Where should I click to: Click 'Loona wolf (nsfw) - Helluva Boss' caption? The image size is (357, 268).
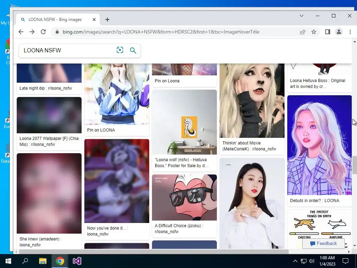click(181, 163)
